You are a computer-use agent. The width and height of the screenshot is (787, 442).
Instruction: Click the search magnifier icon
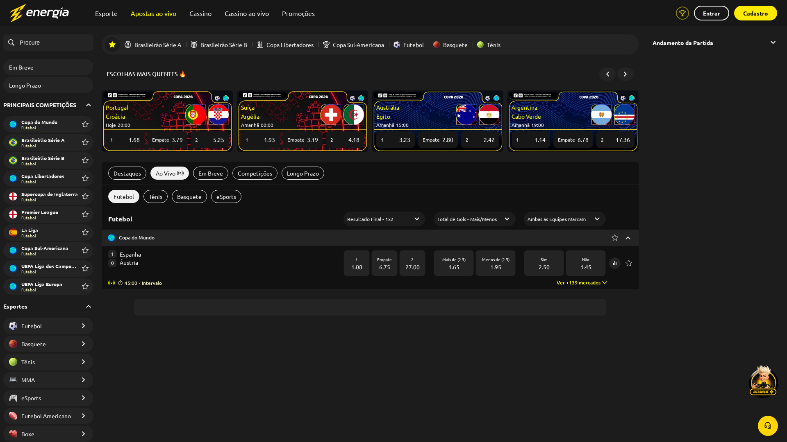11,43
